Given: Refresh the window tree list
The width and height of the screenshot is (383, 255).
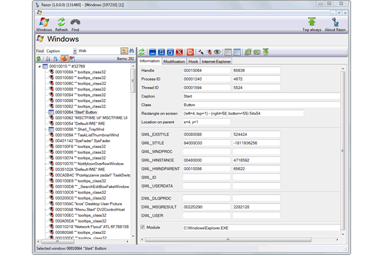Looking at the screenshot, I should click(39, 59).
